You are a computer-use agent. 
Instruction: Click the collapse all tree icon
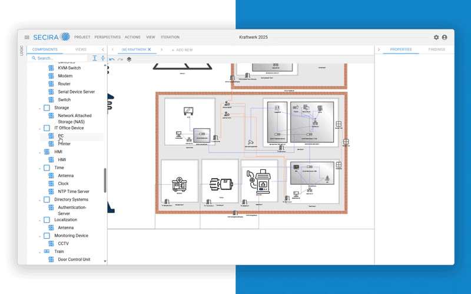pyautogui.click(x=102, y=58)
